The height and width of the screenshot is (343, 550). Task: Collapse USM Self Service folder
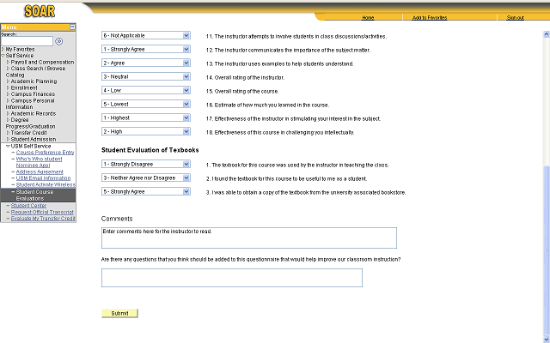click(x=8, y=147)
